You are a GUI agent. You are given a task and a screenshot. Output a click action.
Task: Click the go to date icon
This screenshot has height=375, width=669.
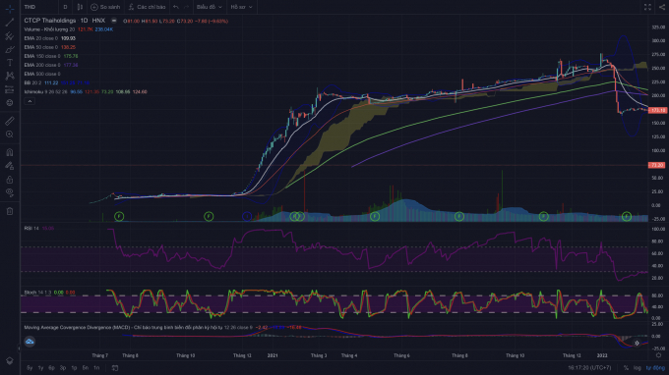pos(115,368)
